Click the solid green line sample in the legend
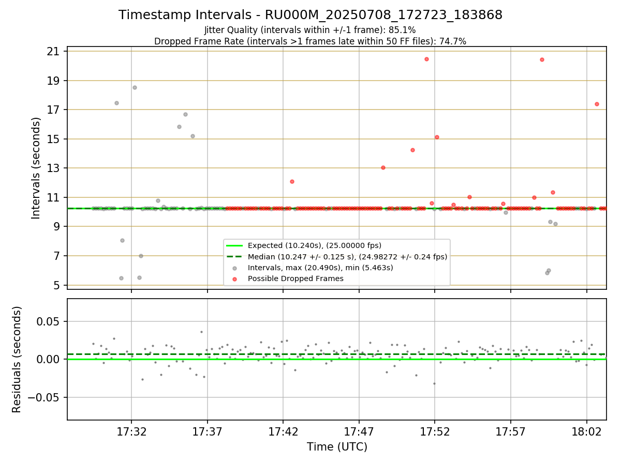Screen dimensions: 621x465 (x=235, y=245)
